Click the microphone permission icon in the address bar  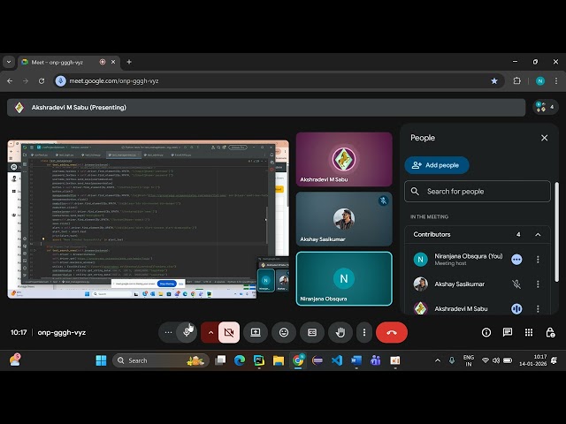pos(61,81)
